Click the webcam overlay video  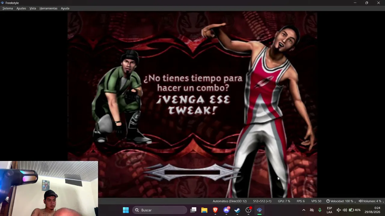[x=49, y=188]
